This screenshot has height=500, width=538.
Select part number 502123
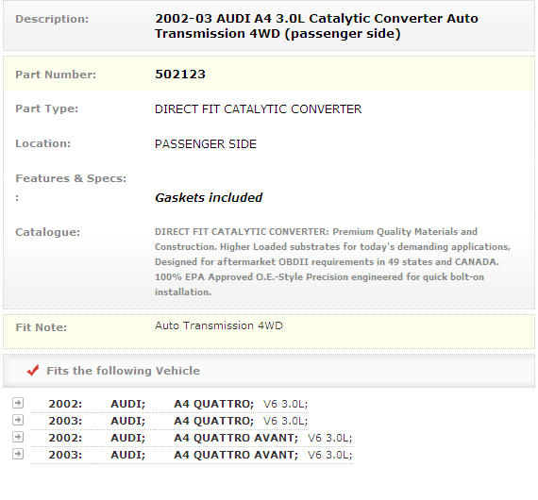pos(180,75)
